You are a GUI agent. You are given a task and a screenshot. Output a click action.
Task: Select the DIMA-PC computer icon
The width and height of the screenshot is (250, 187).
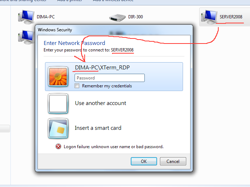(x=26, y=17)
